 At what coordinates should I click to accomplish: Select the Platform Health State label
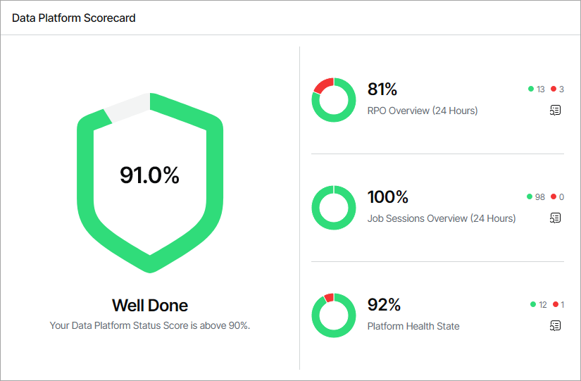pos(413,326)
